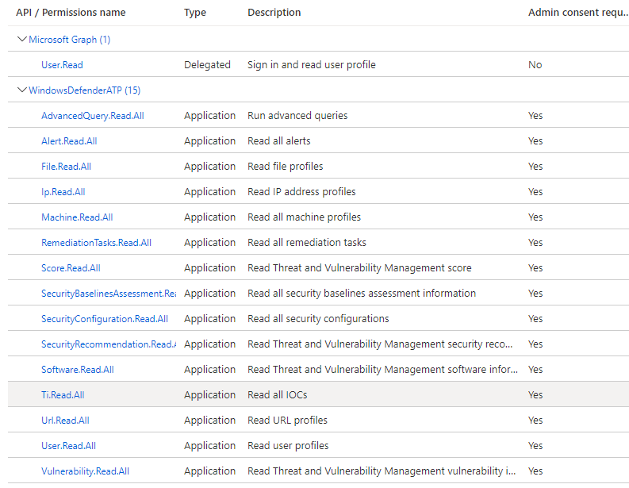Select the Software.Read.All permission link
Image resolution: width=629 pixels, height=488 pixels.
click(77, 370)
